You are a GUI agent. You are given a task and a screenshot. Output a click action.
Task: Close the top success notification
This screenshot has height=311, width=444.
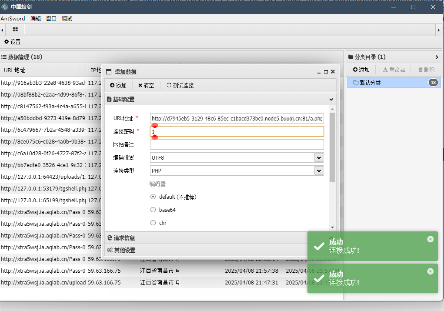tap(430, 239)
